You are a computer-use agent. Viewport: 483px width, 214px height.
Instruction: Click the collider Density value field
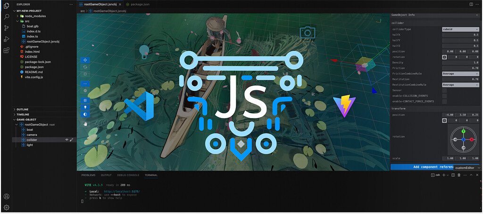tap(460, 63)
